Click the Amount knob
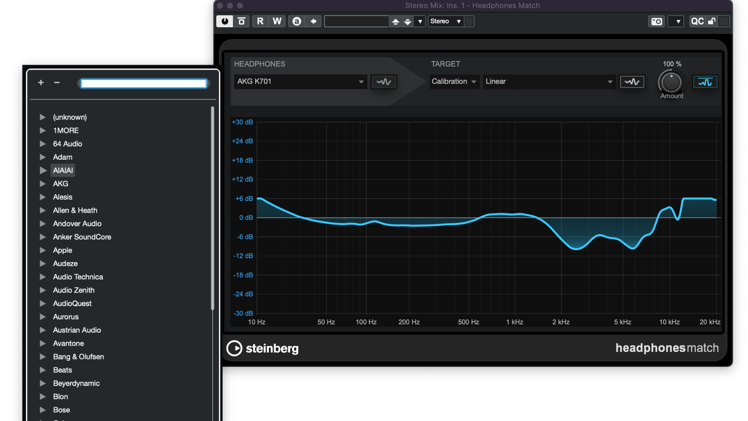Screen dimensions: 748x421 pos(671,82)
